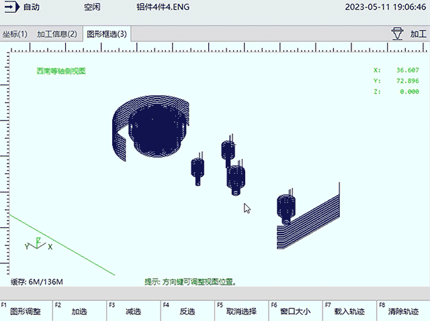Image resolution: width=430 pixels, height=321 pixels.
Task: Click the F1 图形调整 button
Action: pyautogui.click(x=26, y=311)
